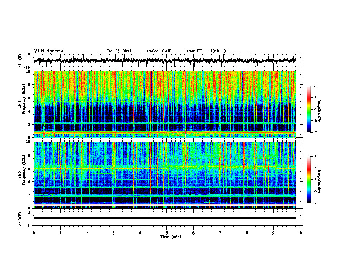Click the time axis tick label '5'
The image size is (338, 261).
click(167, 233)
